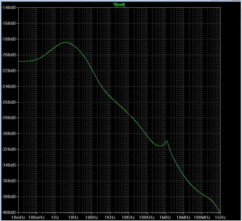Click the 100KHz frequency label

[147, 218]
